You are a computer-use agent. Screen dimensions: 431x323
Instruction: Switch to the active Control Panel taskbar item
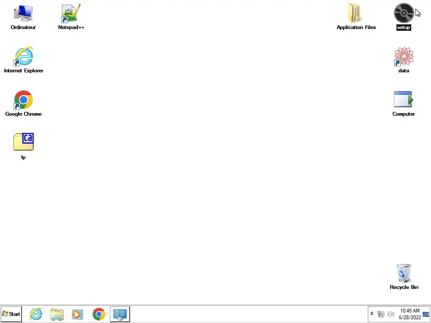point(120,314)
